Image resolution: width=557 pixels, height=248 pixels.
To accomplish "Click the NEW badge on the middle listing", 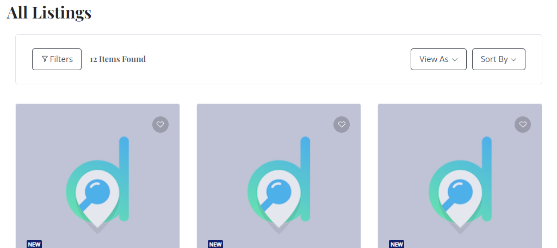I will [x=215, y=244].
